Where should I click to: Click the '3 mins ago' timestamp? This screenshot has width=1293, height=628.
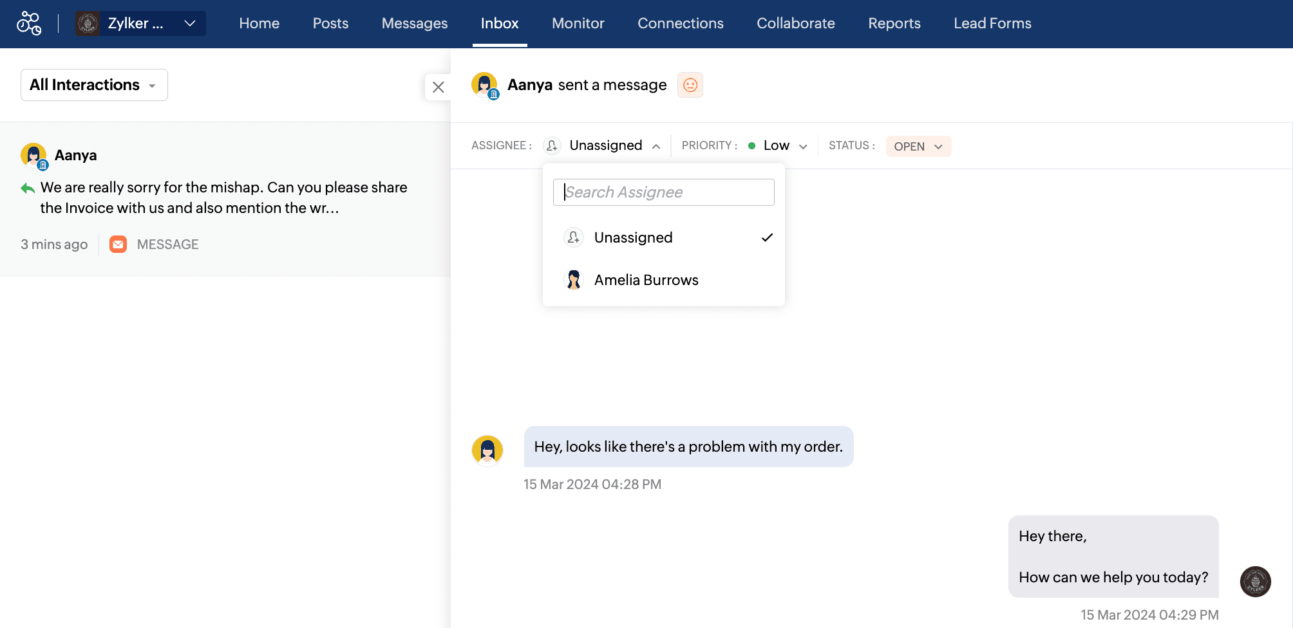coord(54,245)
